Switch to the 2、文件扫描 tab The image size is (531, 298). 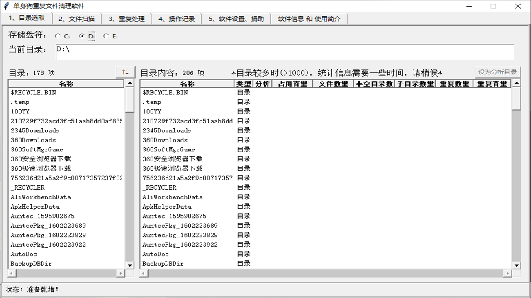77,19
